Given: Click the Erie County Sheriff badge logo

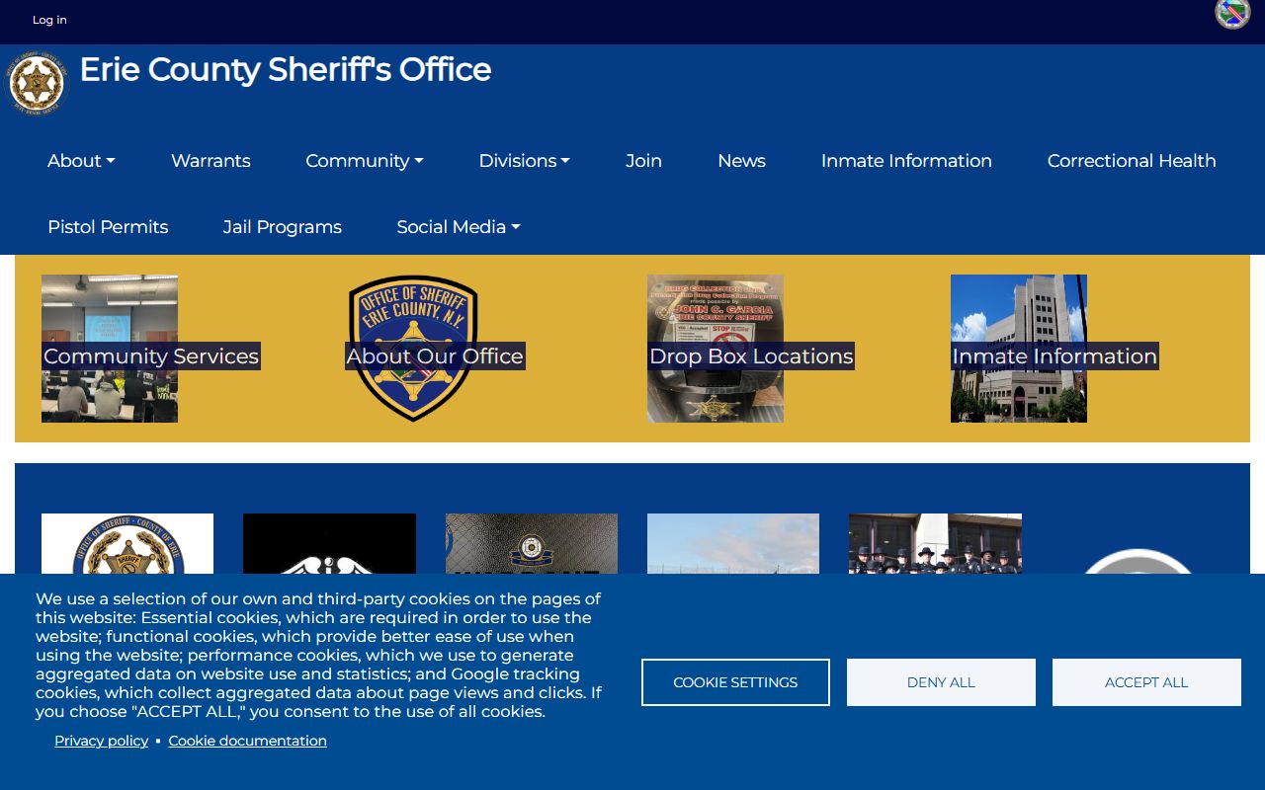Looking at the screenshot, I should point(36,83).
